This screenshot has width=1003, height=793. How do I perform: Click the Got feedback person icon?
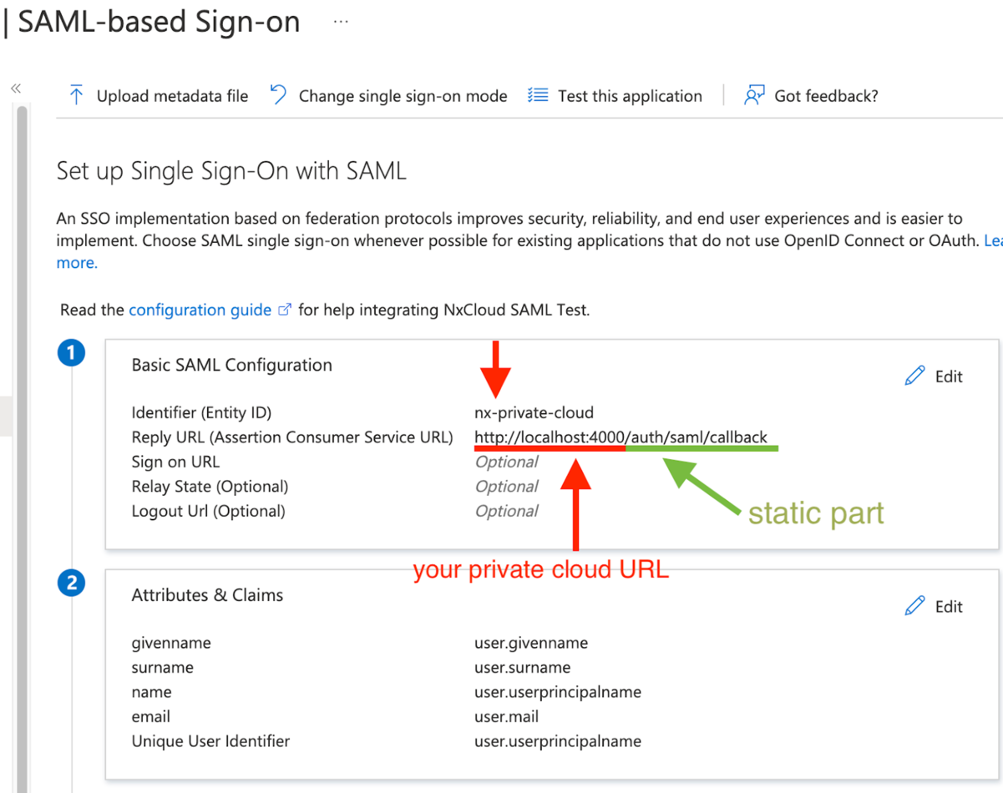pos(754,95)
